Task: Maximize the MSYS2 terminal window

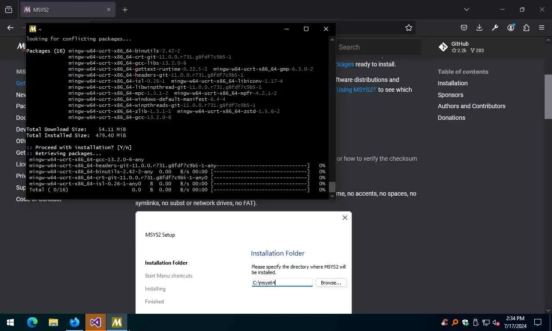Action: click(x=306, y=29)
